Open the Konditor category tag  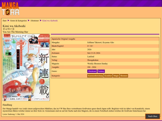[x=108, y=76]
